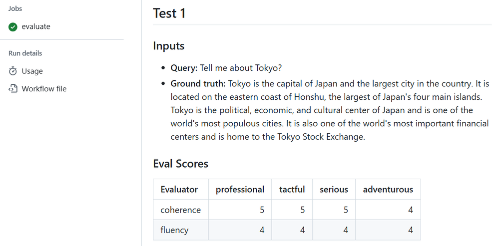This screenshot has height=246, width=499.
Task: Click the Eval Scores heading
Action: point(180,164)
